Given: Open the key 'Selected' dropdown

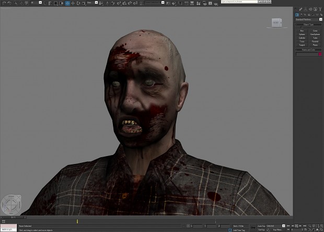Looking at the screenshot, I should click(275, 226).
